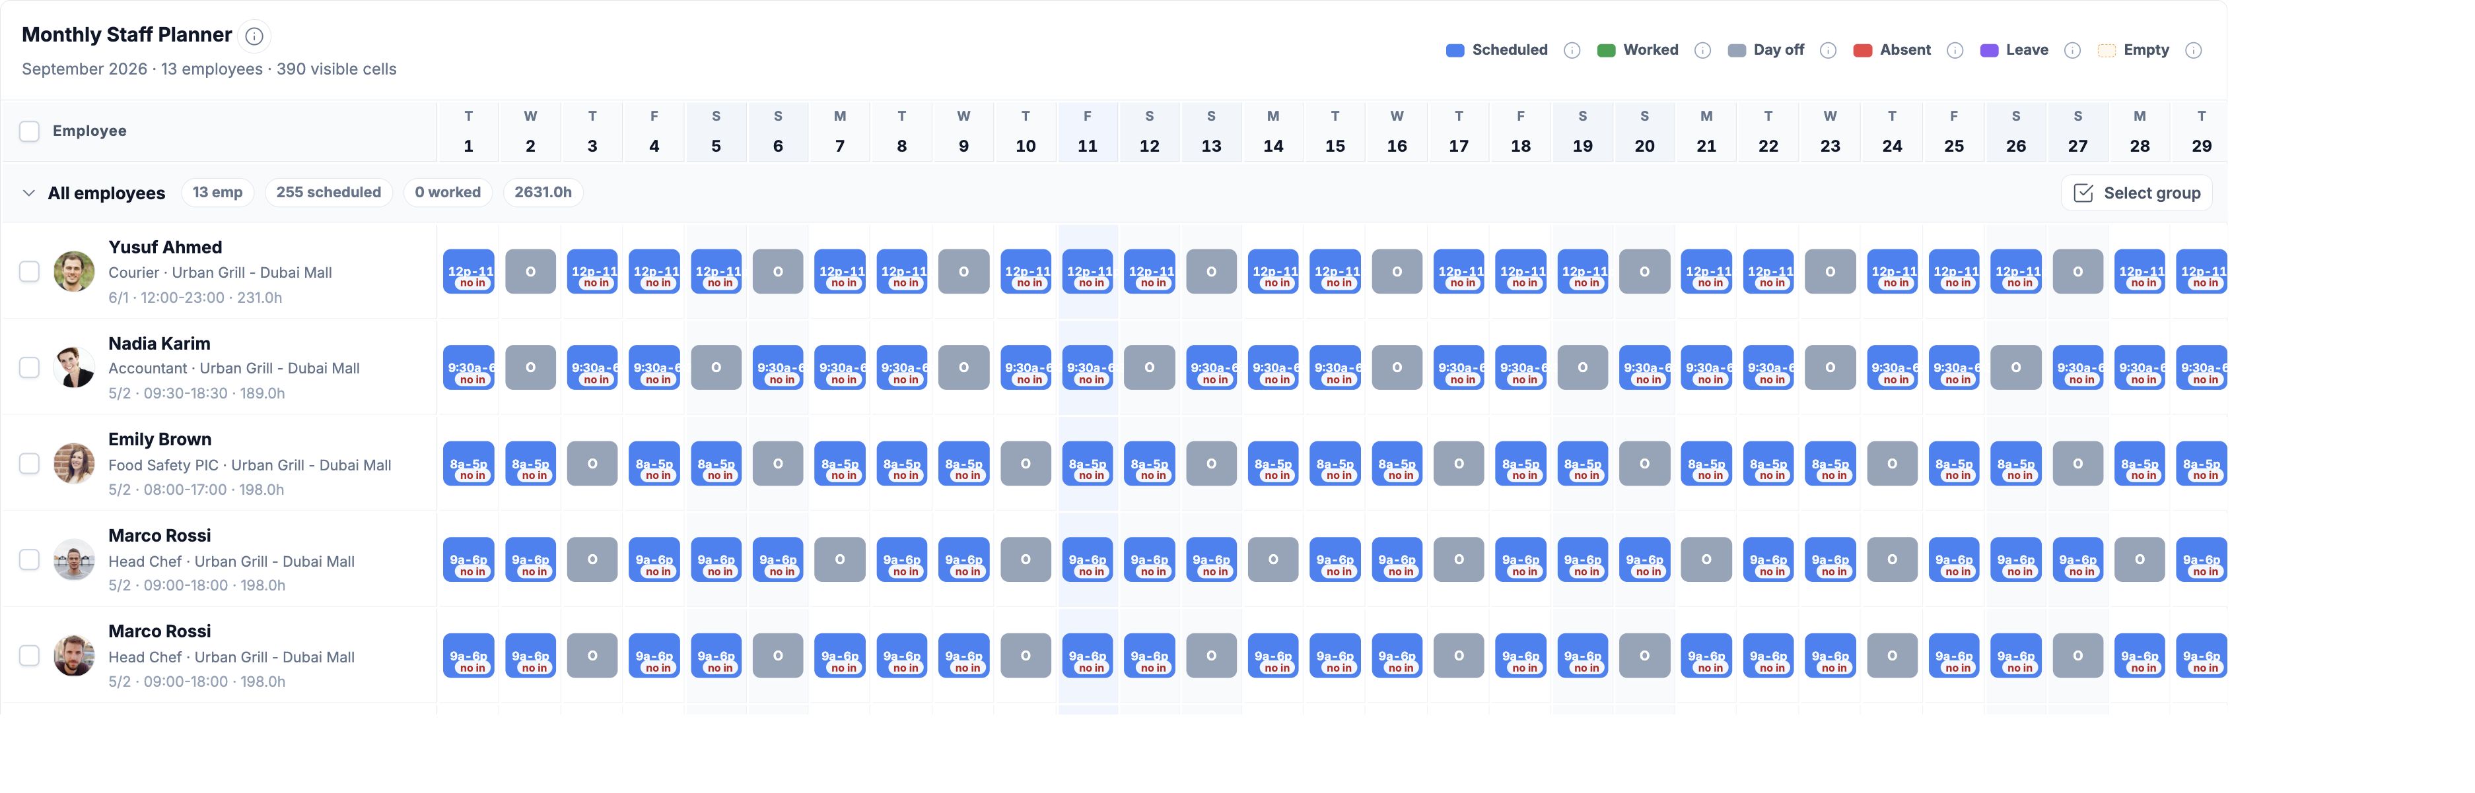2475x793 pixels.
Task: Click the 2631.0h total hours badge
Action: (543, 193)
